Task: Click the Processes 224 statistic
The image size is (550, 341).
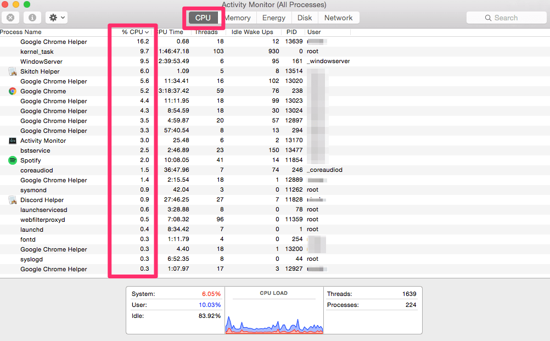Action: [x=372, y=305]
